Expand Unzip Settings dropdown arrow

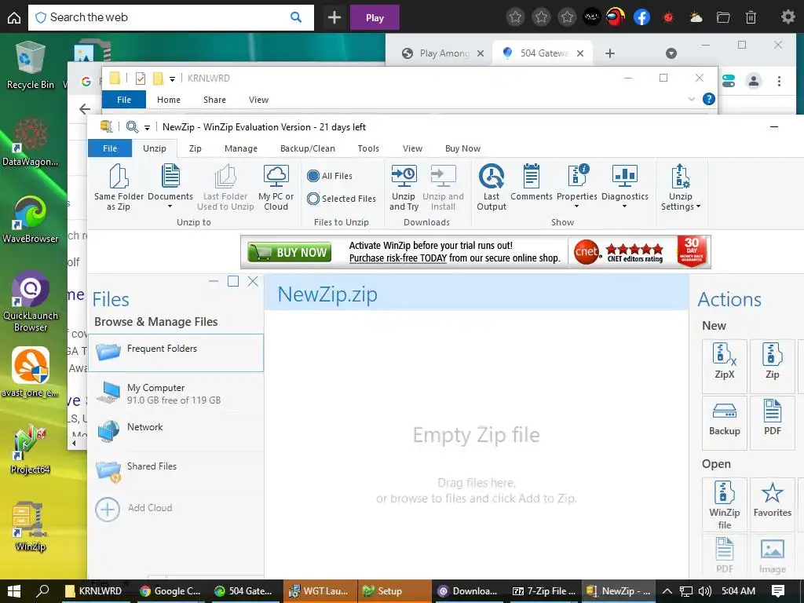pyautogui.click(x=698, y=206)
